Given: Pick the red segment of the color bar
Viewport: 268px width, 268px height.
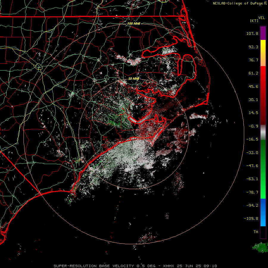Looking at the screenshot, I should click(x=263, y=95).
